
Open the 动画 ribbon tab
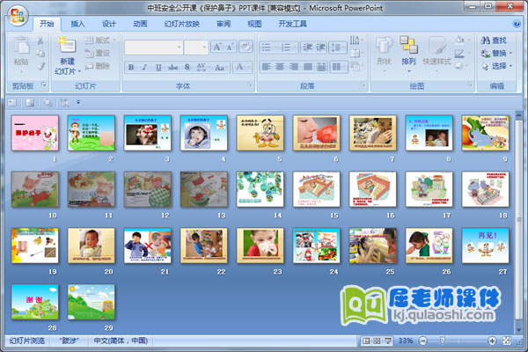140,24
